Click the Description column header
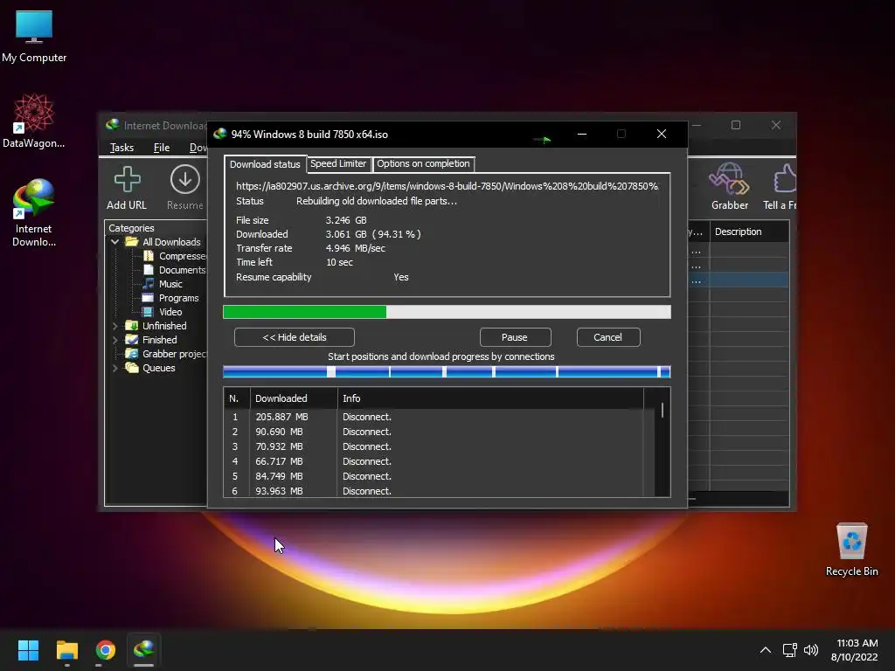Viewport: 895px width, 671px height. [x=749, y=232]
